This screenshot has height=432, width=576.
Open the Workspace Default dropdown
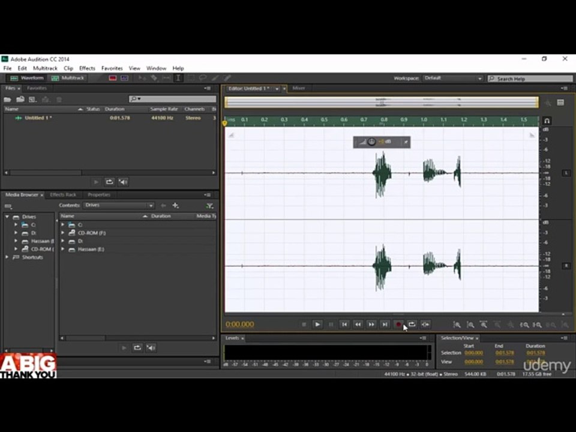453,78
